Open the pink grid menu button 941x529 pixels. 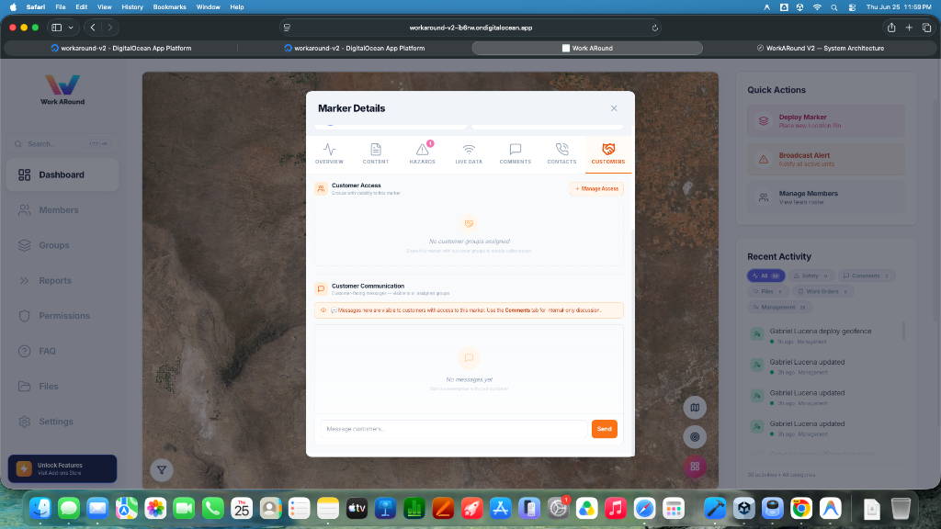(695, 467)
